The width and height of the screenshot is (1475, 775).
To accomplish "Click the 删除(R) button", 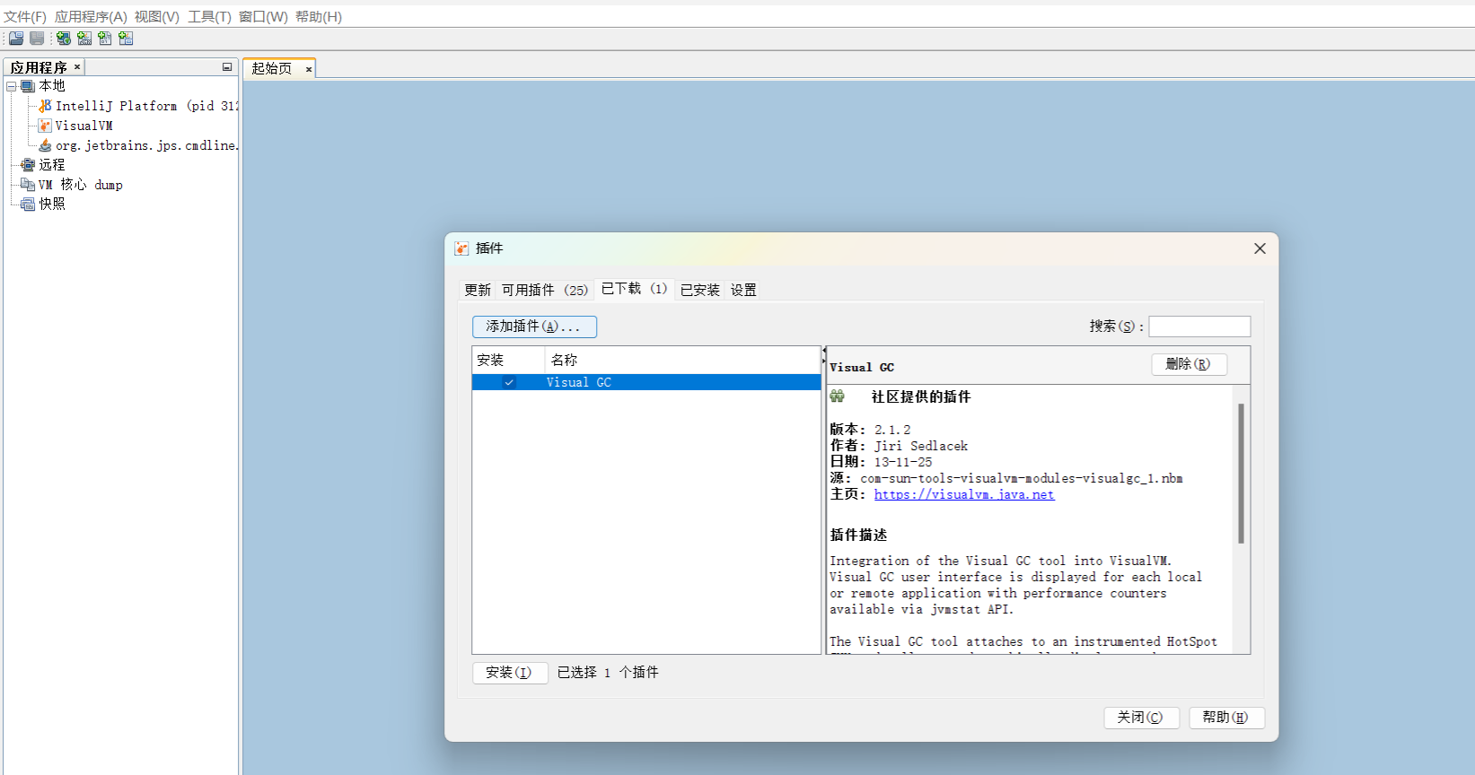I will pos(1189,364).
